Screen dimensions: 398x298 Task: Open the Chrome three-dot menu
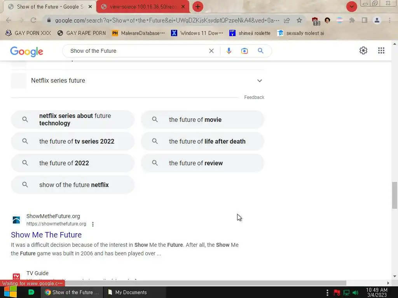[x=389, y=20]
